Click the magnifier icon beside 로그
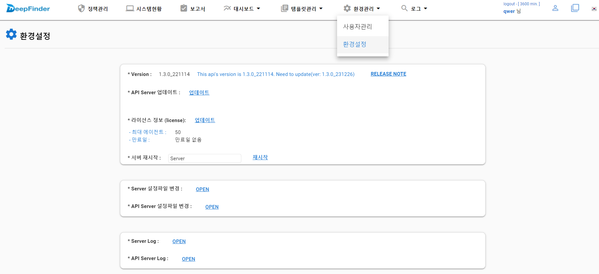 [404, 8]
